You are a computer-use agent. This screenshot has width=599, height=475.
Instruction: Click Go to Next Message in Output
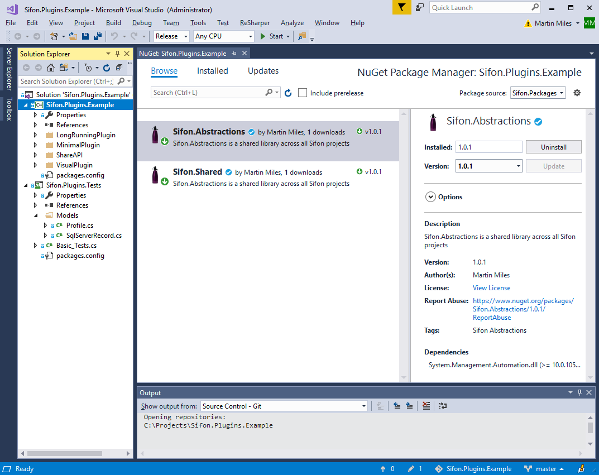coord(409,406)
